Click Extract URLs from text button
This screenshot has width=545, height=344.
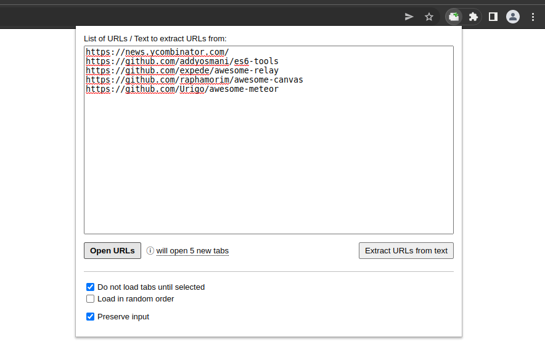(x=406, y=250)
